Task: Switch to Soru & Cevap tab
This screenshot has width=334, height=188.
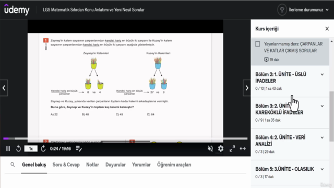Action: pyautogui.click(x=66, y=165)
